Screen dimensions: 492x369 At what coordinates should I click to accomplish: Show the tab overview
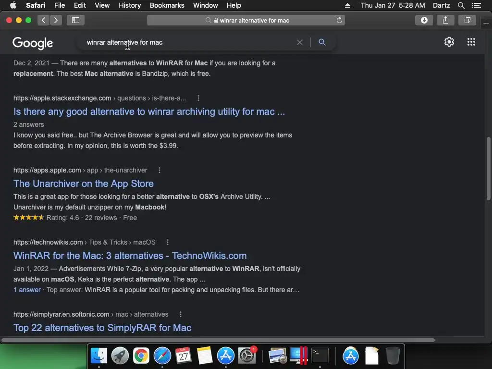coord(467,20)
